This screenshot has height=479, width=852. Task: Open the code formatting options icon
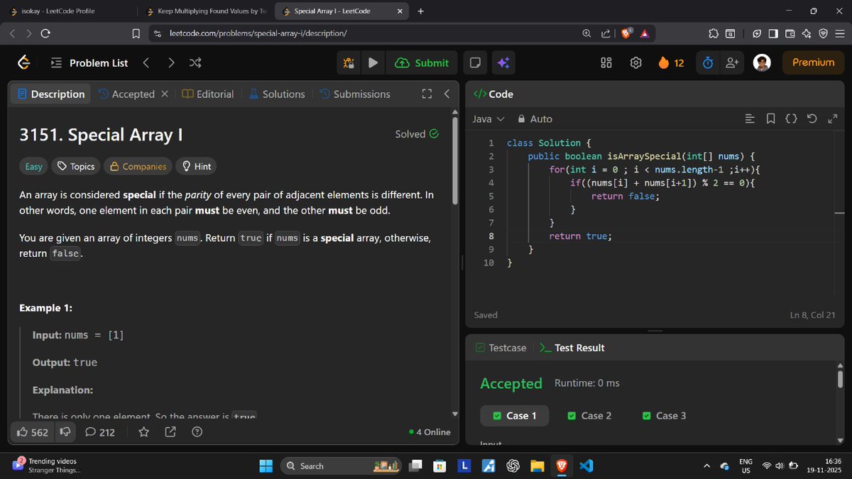(x=750, y=119)
